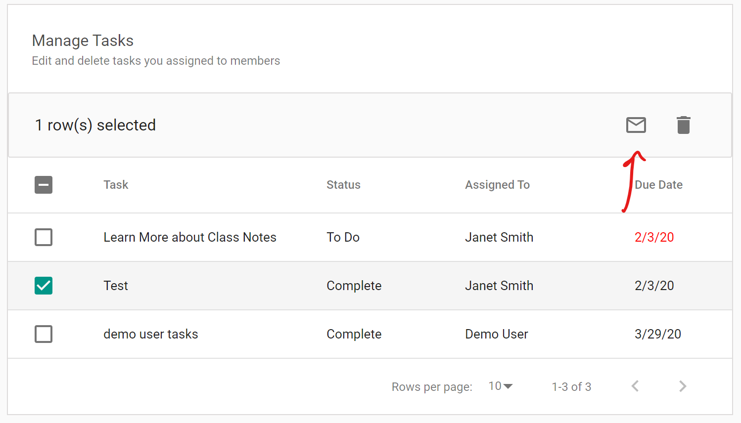
Task: Sort by the Due Date column header
Action: tap(658, 185)
